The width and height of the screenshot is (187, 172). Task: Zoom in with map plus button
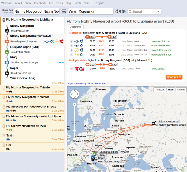tap(74, 104)
